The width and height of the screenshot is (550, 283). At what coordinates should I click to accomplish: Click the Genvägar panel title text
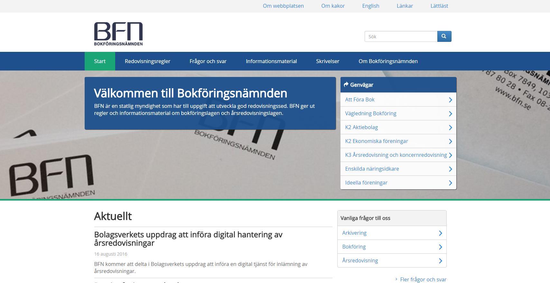[362, 85]
